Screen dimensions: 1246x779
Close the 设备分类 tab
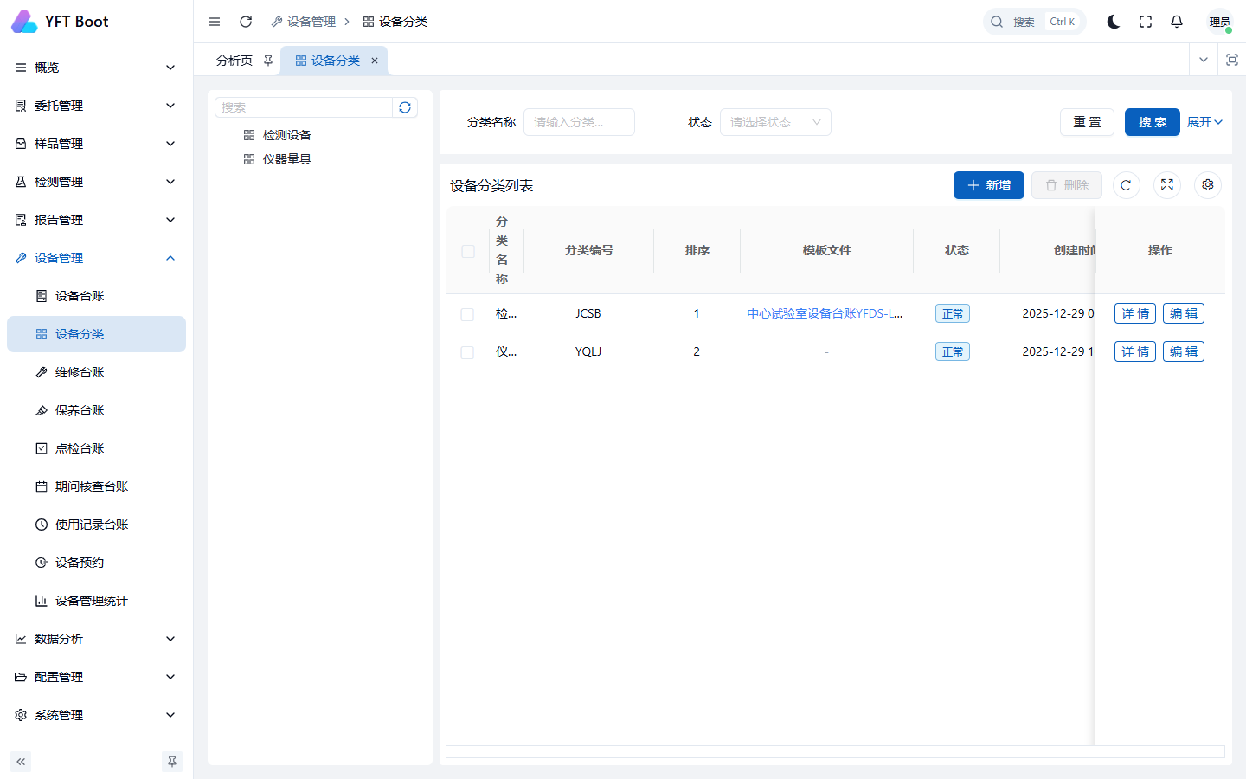tap(375, 61)
